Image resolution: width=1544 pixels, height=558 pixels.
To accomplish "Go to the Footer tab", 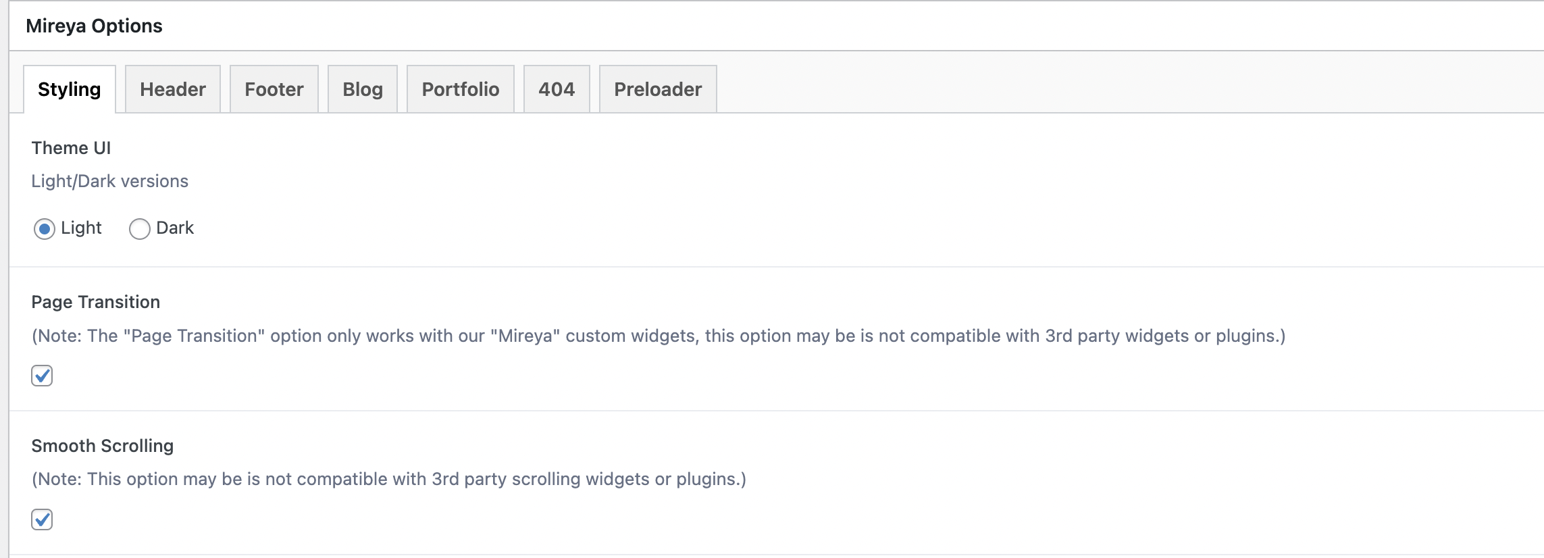I will tap(274, 89).
